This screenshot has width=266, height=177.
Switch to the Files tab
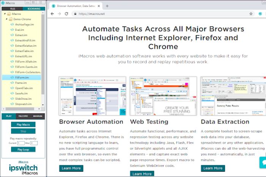coord(12,8)
